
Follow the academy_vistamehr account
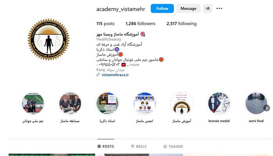pyautogui.click(x=162, y=8)
